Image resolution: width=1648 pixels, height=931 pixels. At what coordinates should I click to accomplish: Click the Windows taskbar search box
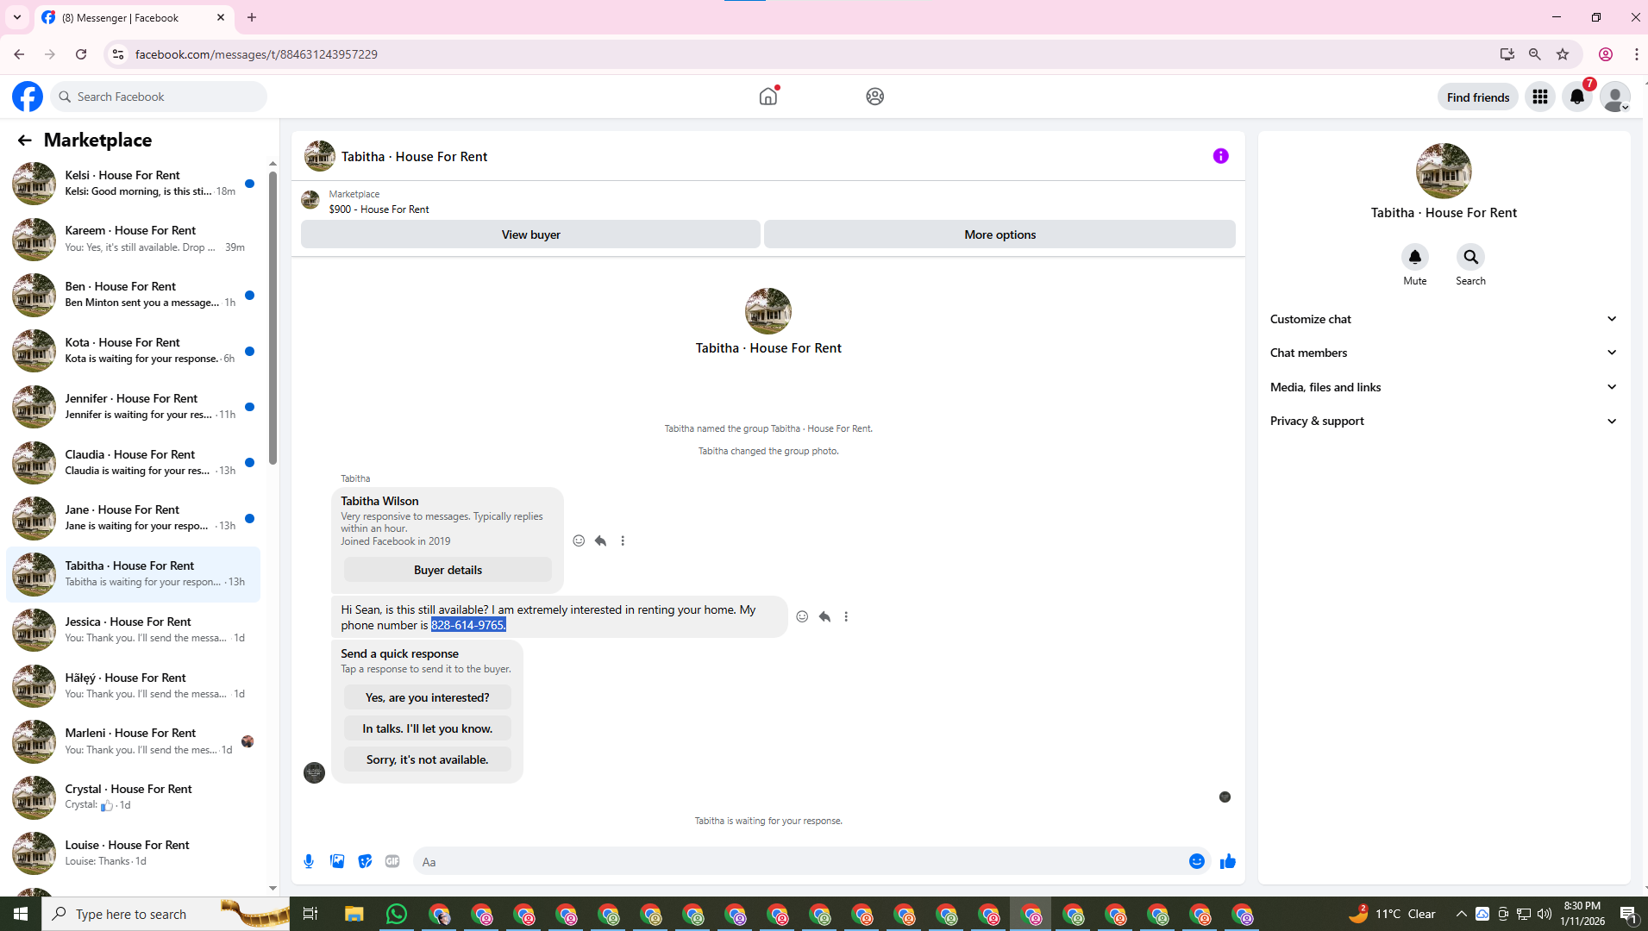coord(166,914)
